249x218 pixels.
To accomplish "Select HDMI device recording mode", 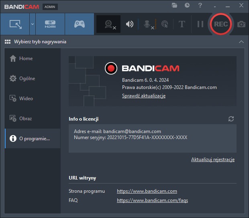I will click(50, 24).
